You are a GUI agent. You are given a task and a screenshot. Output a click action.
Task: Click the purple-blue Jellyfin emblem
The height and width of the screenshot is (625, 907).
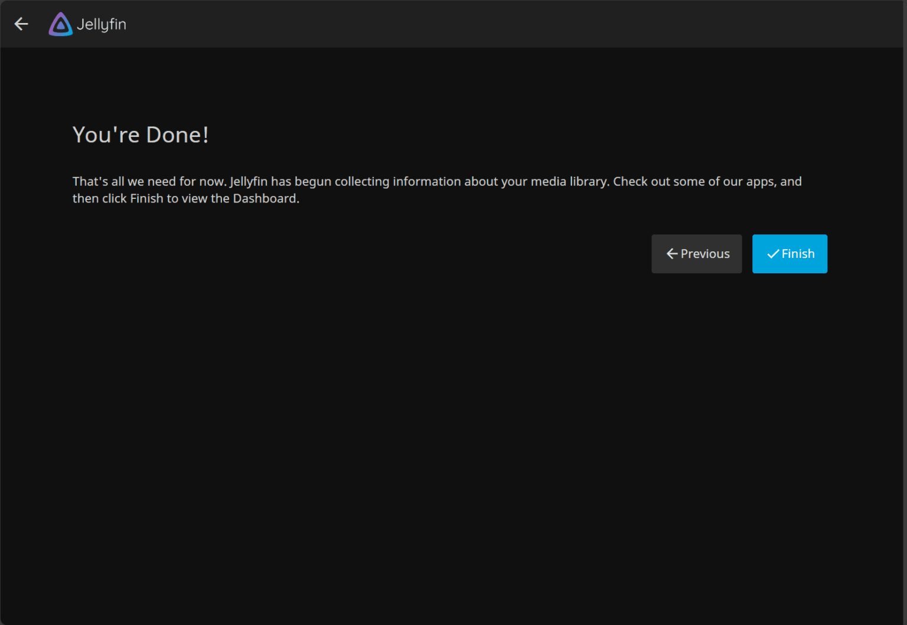pos(60,24)
